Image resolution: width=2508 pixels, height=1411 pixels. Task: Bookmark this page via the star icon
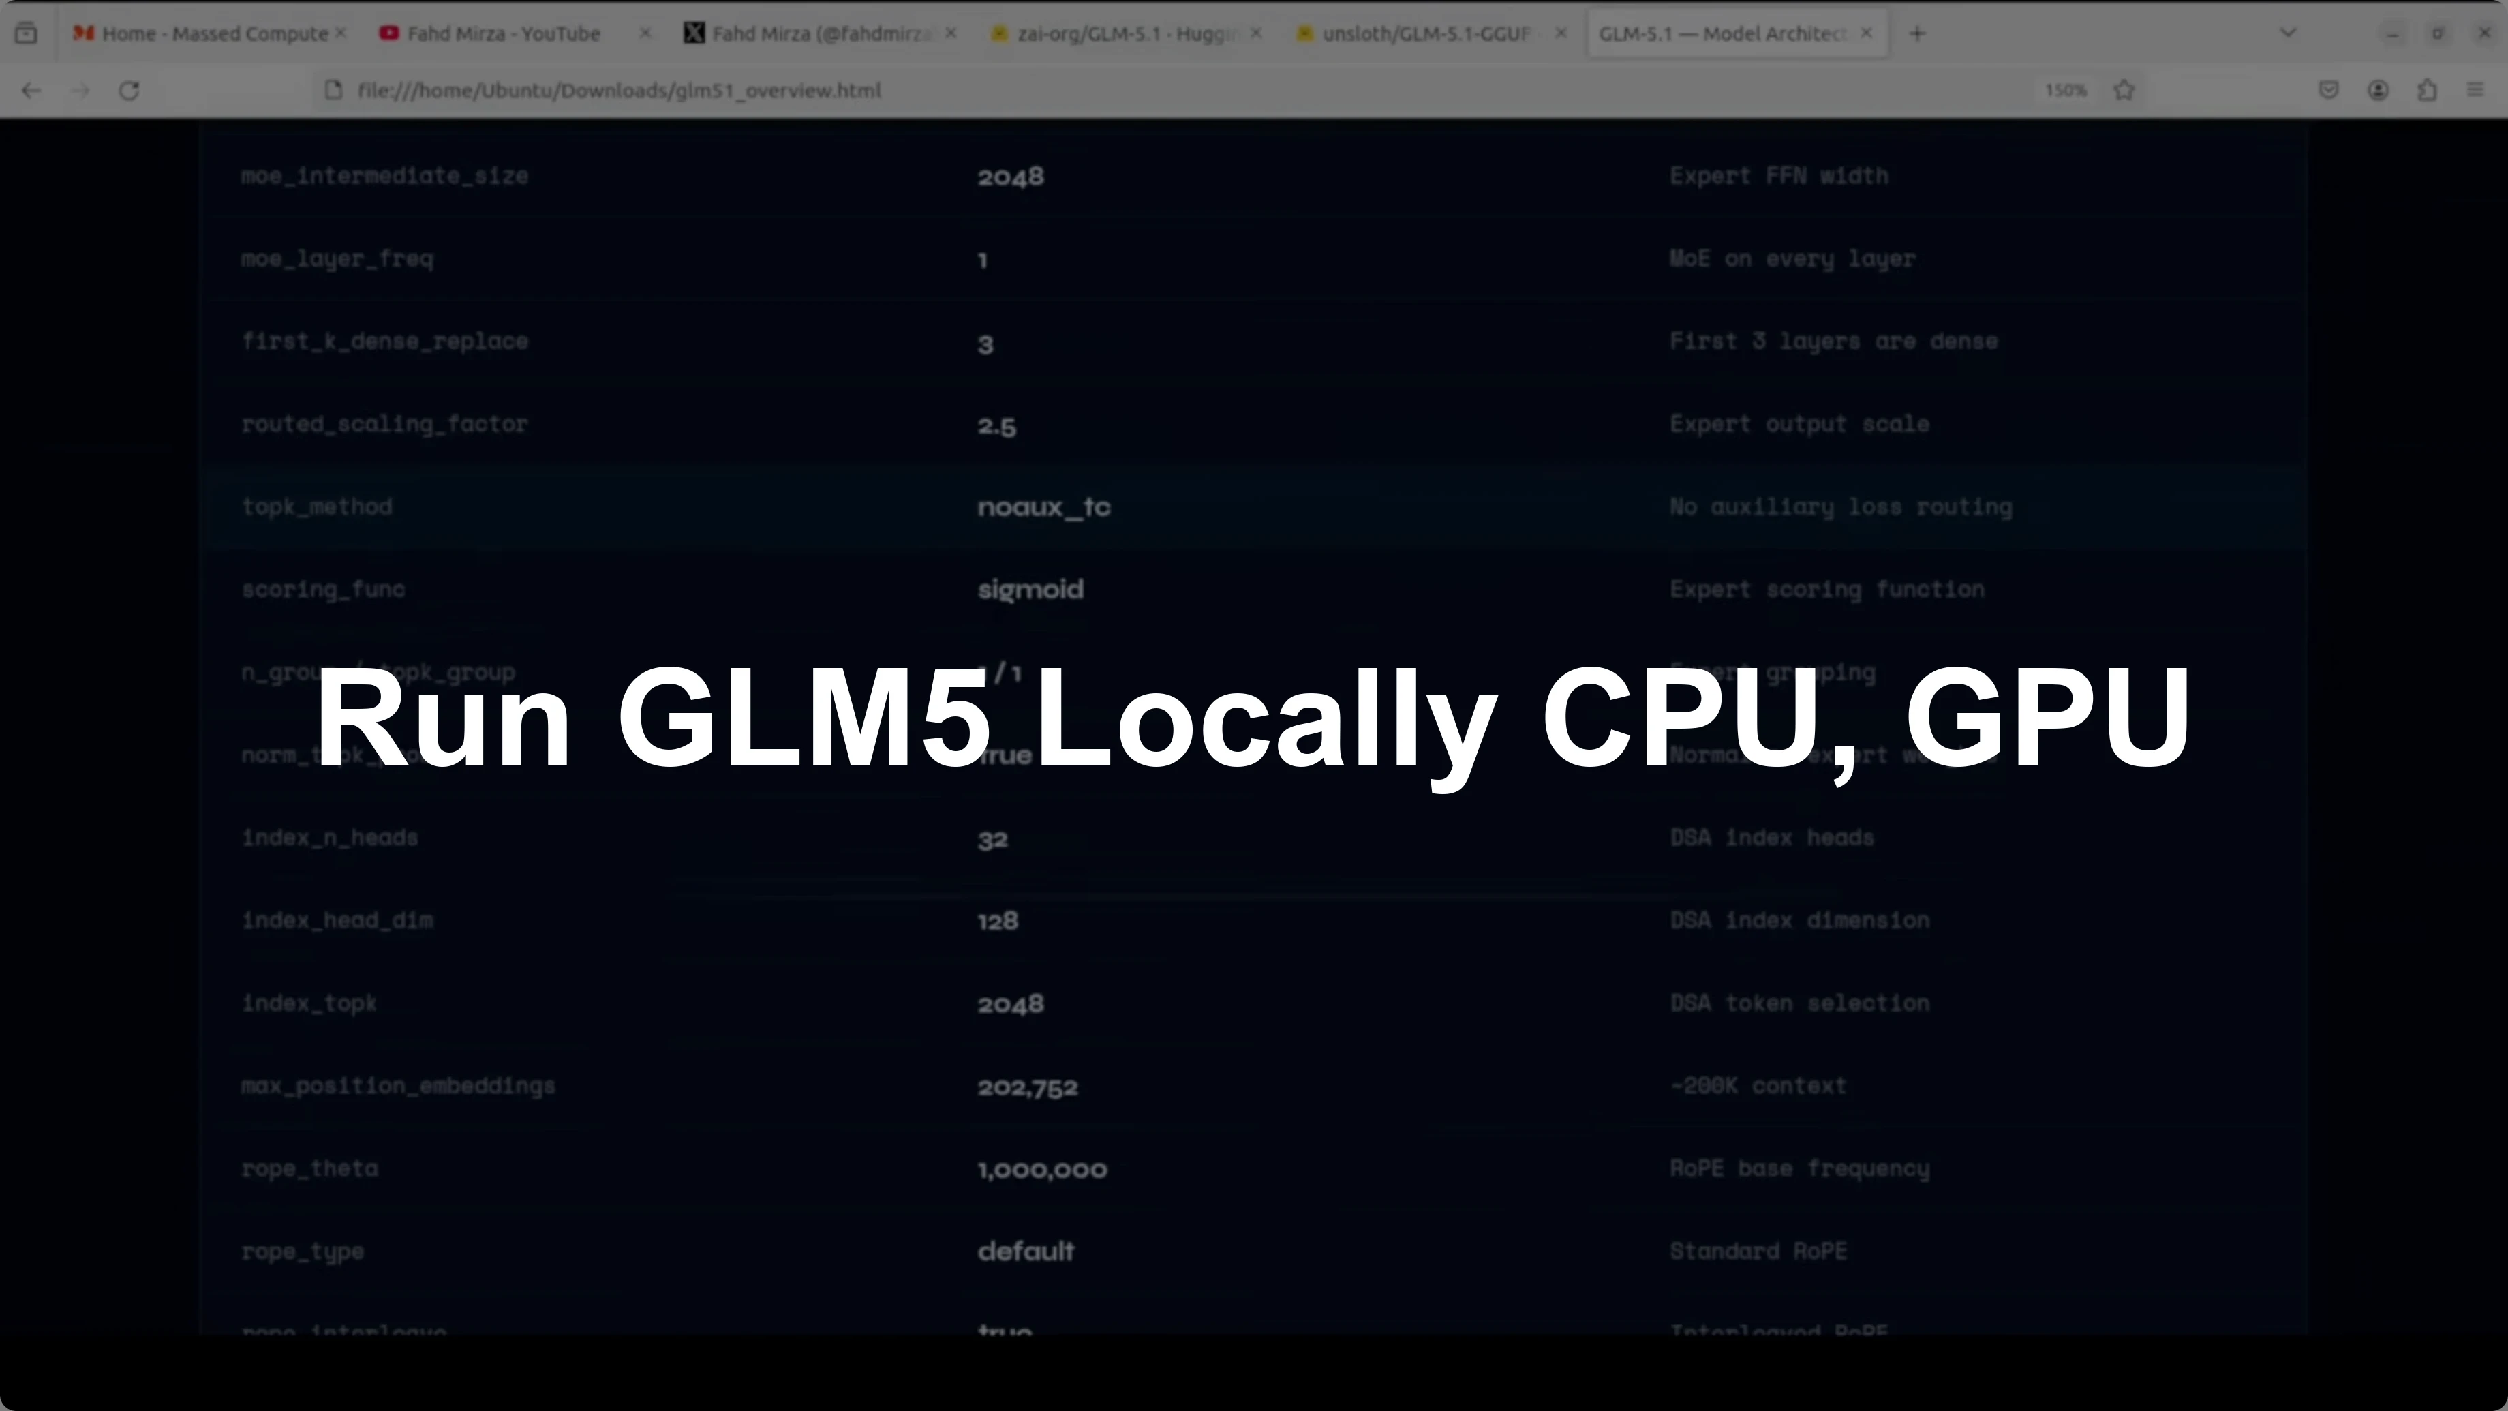pyautogui.click(x=2124, y=91)
